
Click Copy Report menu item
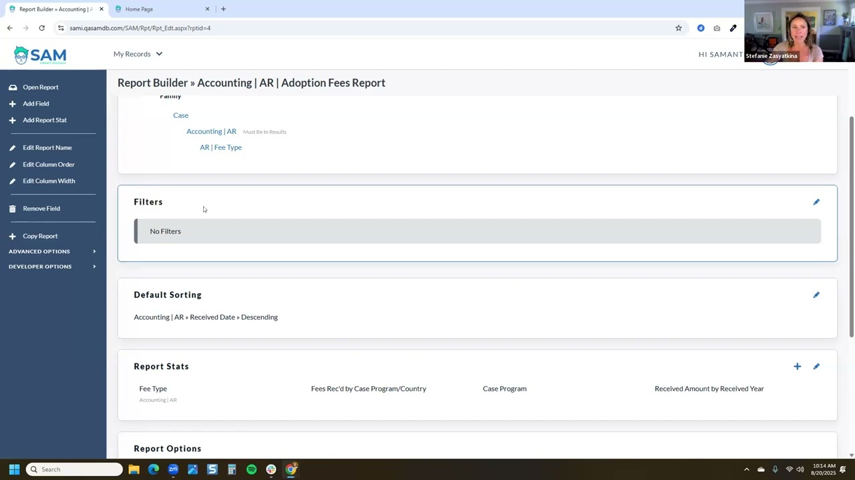(x=40, y=236)
